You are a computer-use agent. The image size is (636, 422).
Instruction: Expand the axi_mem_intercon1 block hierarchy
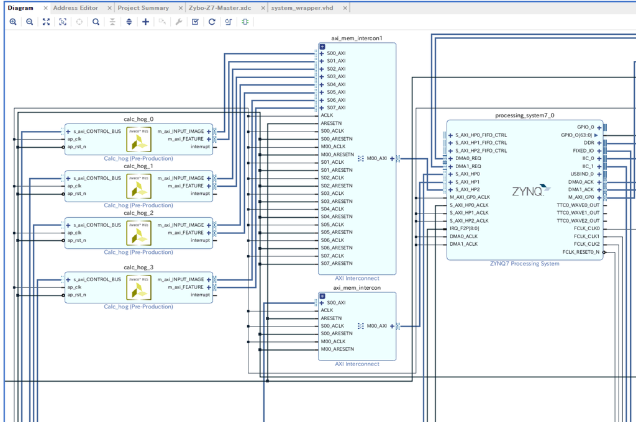point(322,47)
